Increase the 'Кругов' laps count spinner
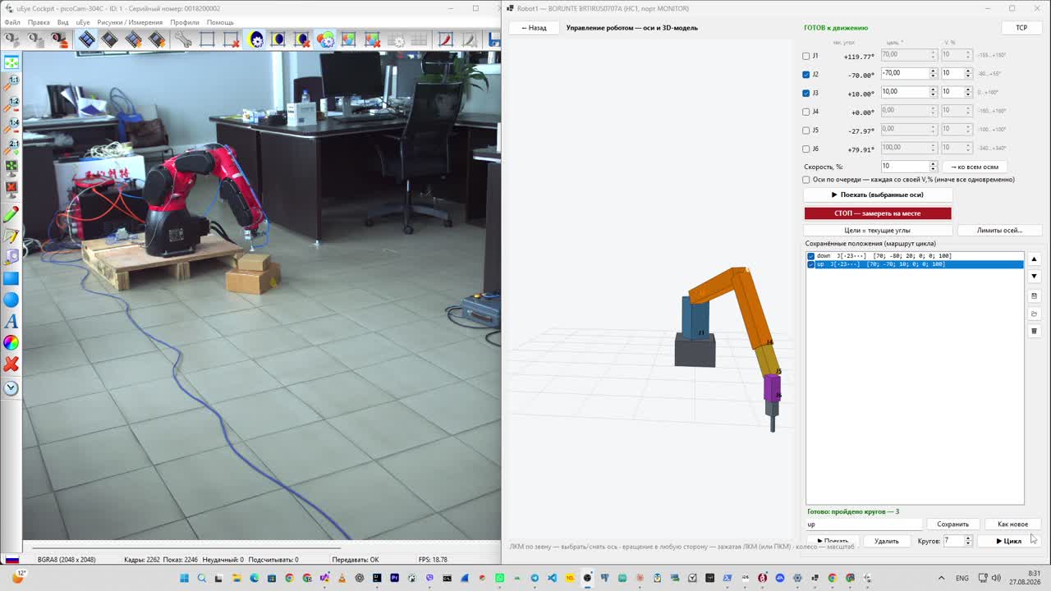This screenshot has width=1051, height=591. pyautogui.click(x=968, y=538)
